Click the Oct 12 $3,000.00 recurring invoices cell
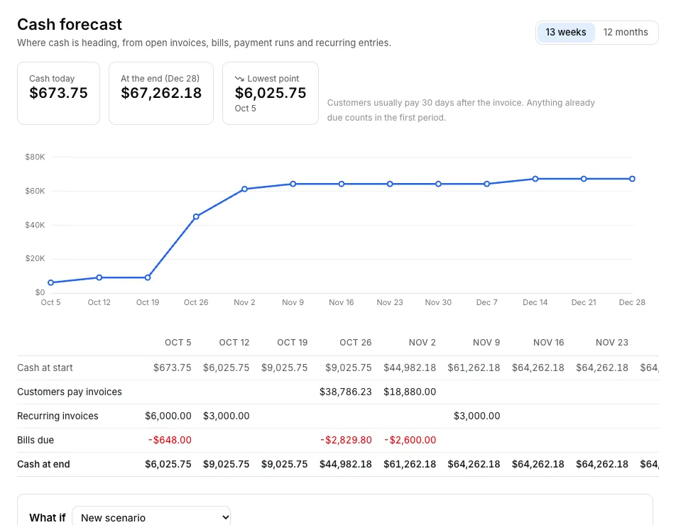Image resolution: width=676 pixels, height=525 pixels. click(227, 416)
